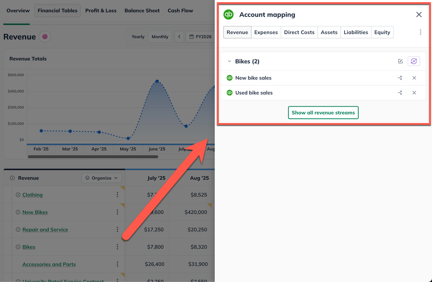Expand the New Bikes revenue row
The height and width of the screenshot is (282, 432).
(x=18, y=212)
